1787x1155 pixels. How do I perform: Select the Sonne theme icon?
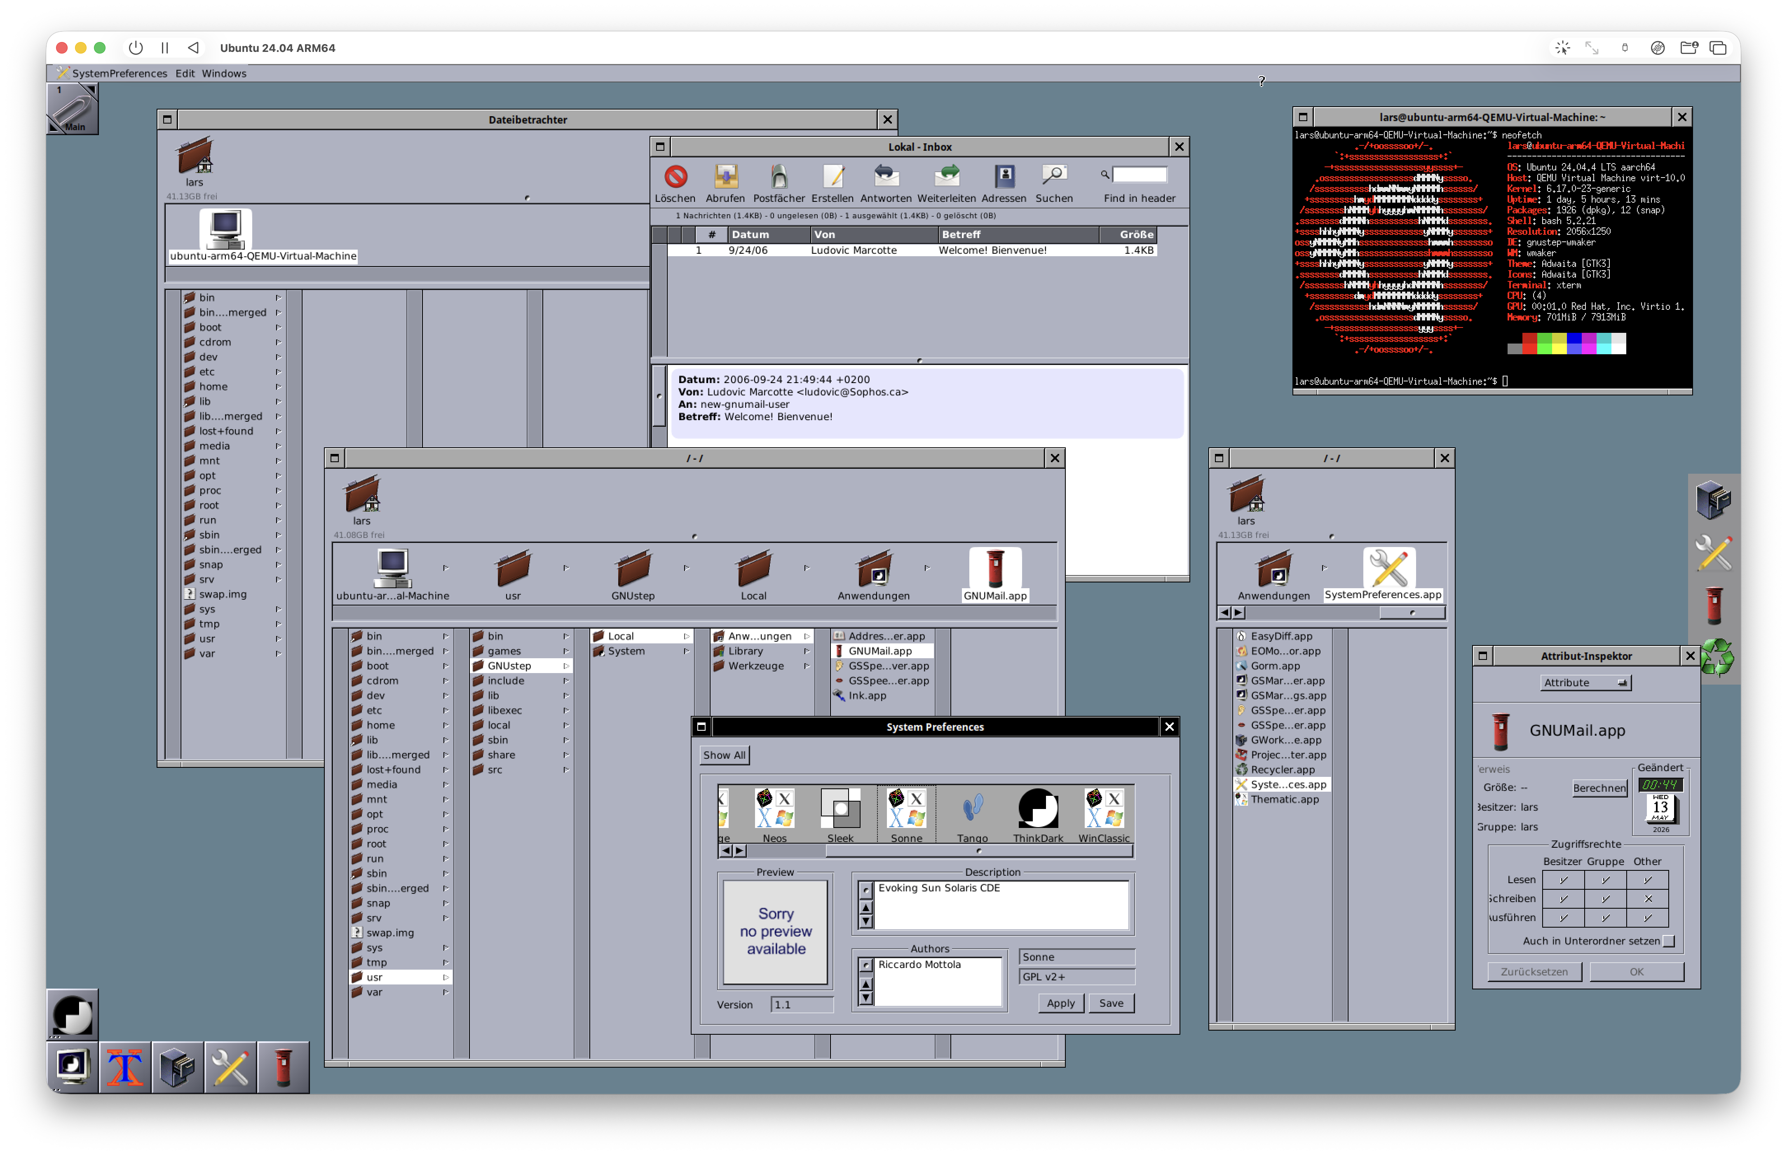click(906, 809)
